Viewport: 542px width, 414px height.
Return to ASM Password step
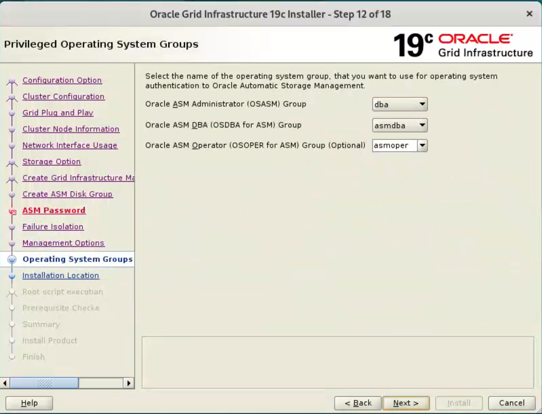pos(54,211)
